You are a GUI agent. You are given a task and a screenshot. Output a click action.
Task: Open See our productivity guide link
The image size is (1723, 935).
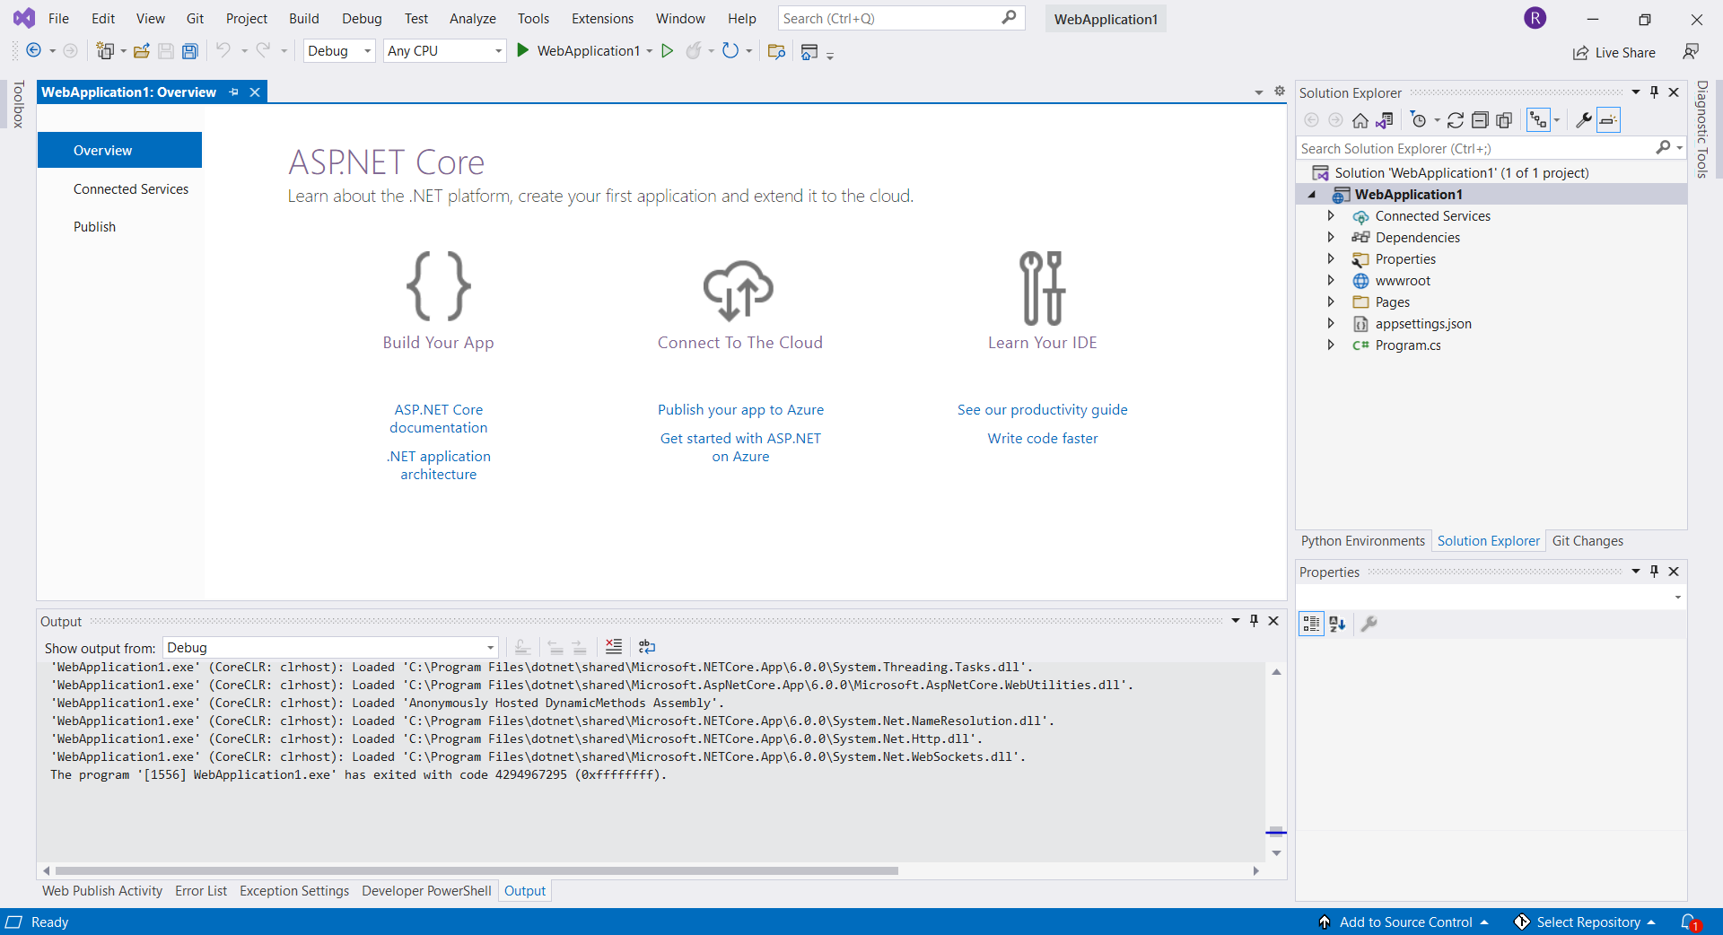click(x=1042, y=410)
